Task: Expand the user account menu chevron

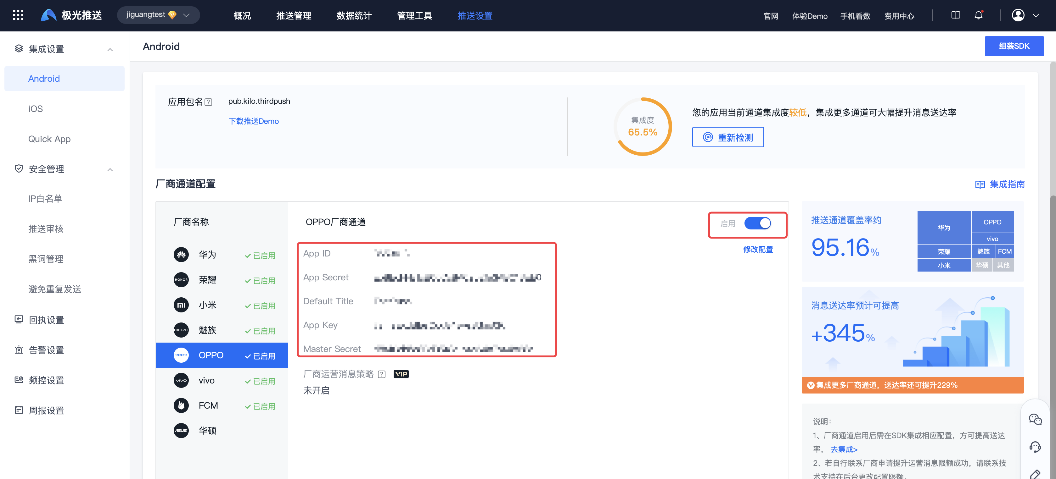Action: pos(1036,15)
